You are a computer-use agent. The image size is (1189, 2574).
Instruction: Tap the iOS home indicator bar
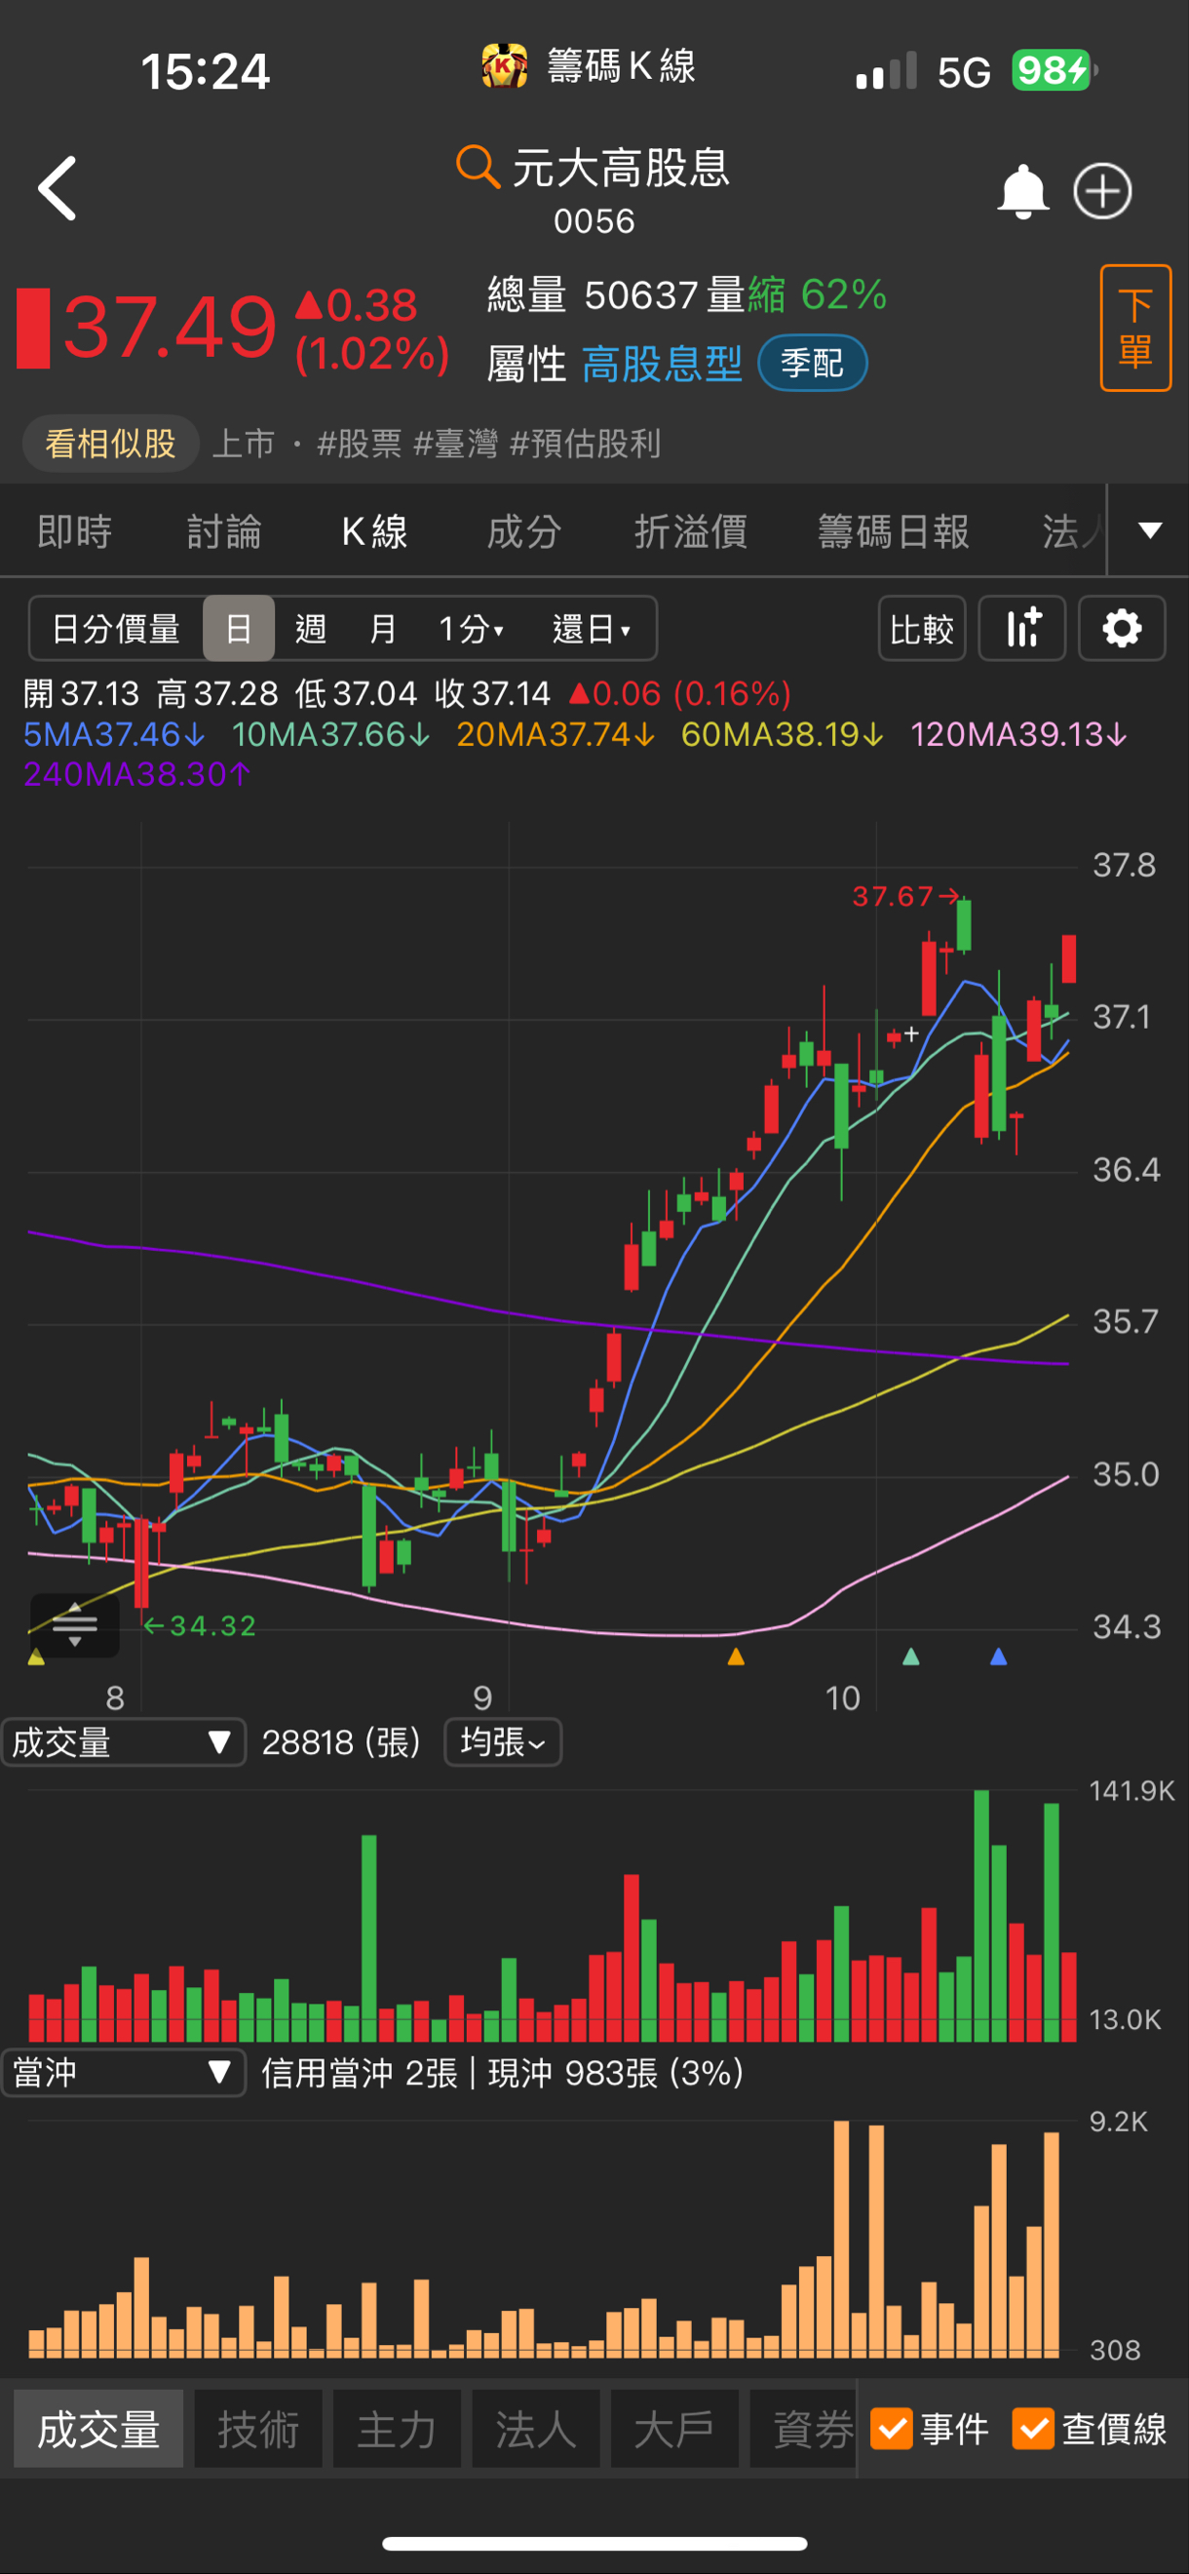[x=594, y=2543]
